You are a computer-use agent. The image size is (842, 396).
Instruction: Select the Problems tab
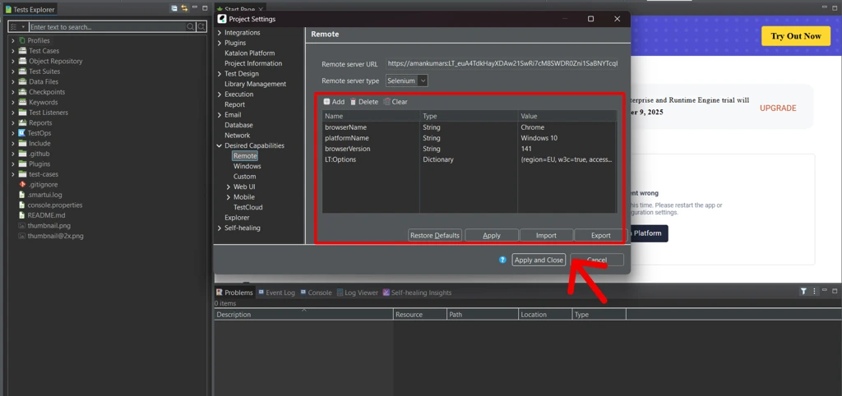[234, 292]
